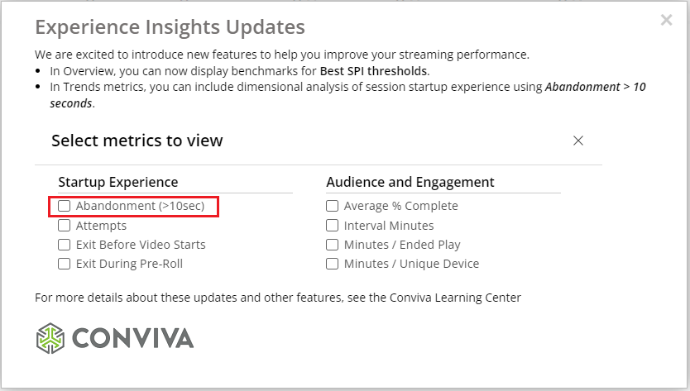Click the Experience Insights Updates title
This screenshot has height=391, width=690.
(x=170, y=27)
